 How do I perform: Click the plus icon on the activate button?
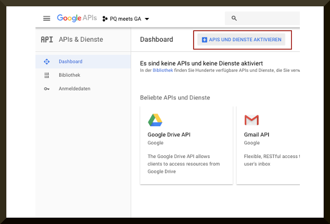(204, 40)
